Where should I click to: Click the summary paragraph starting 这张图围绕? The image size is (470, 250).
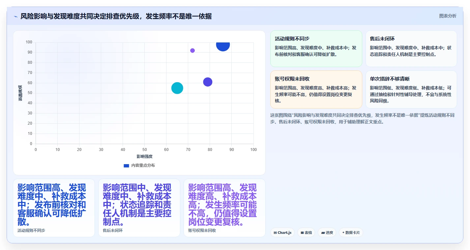363,118
